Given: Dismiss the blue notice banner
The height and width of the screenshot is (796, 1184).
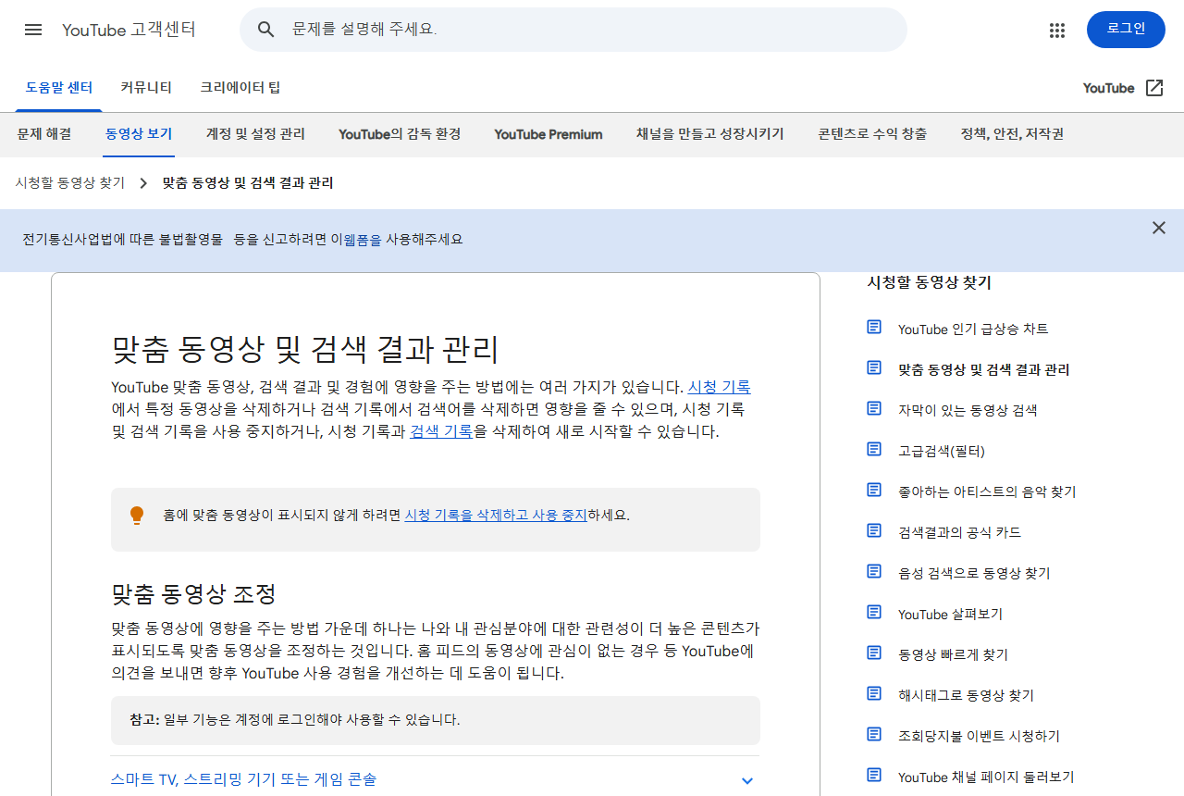Looking at the screenshot, I should tap(1159, 228).
